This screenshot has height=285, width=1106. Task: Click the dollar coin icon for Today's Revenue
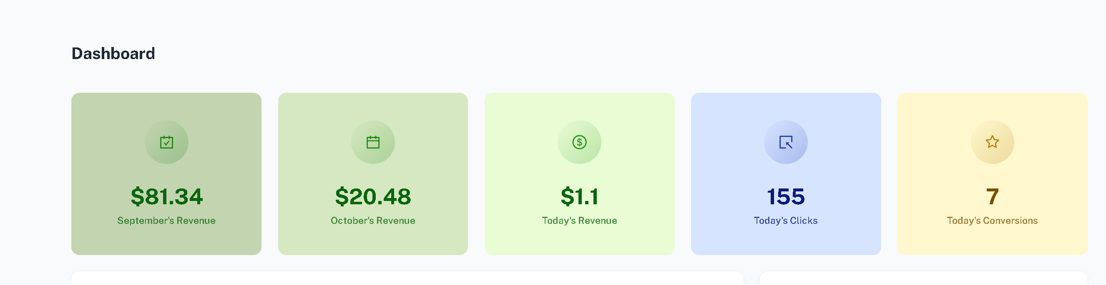pos(579,142)
